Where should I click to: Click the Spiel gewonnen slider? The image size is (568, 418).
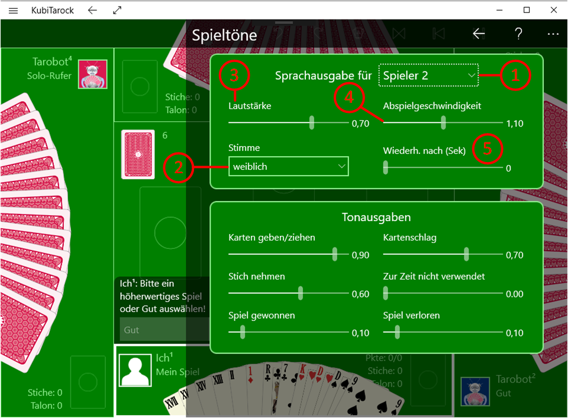288,332
